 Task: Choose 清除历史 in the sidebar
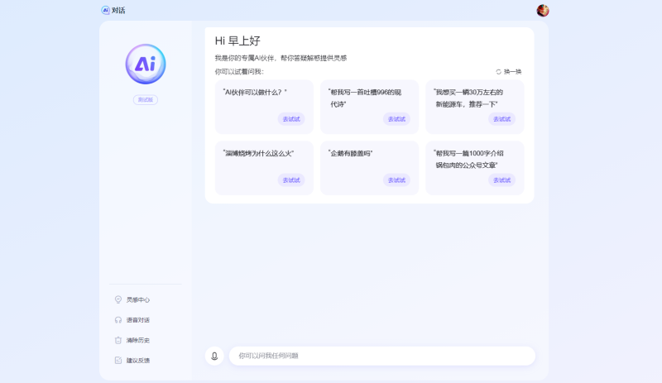pyautogui.click(x=137, y=340)
